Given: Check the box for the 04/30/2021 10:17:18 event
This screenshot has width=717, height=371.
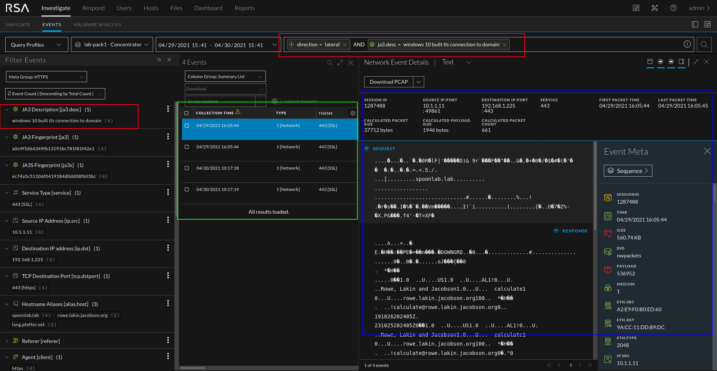Looking at the screenshot, I should coord(187,168).
